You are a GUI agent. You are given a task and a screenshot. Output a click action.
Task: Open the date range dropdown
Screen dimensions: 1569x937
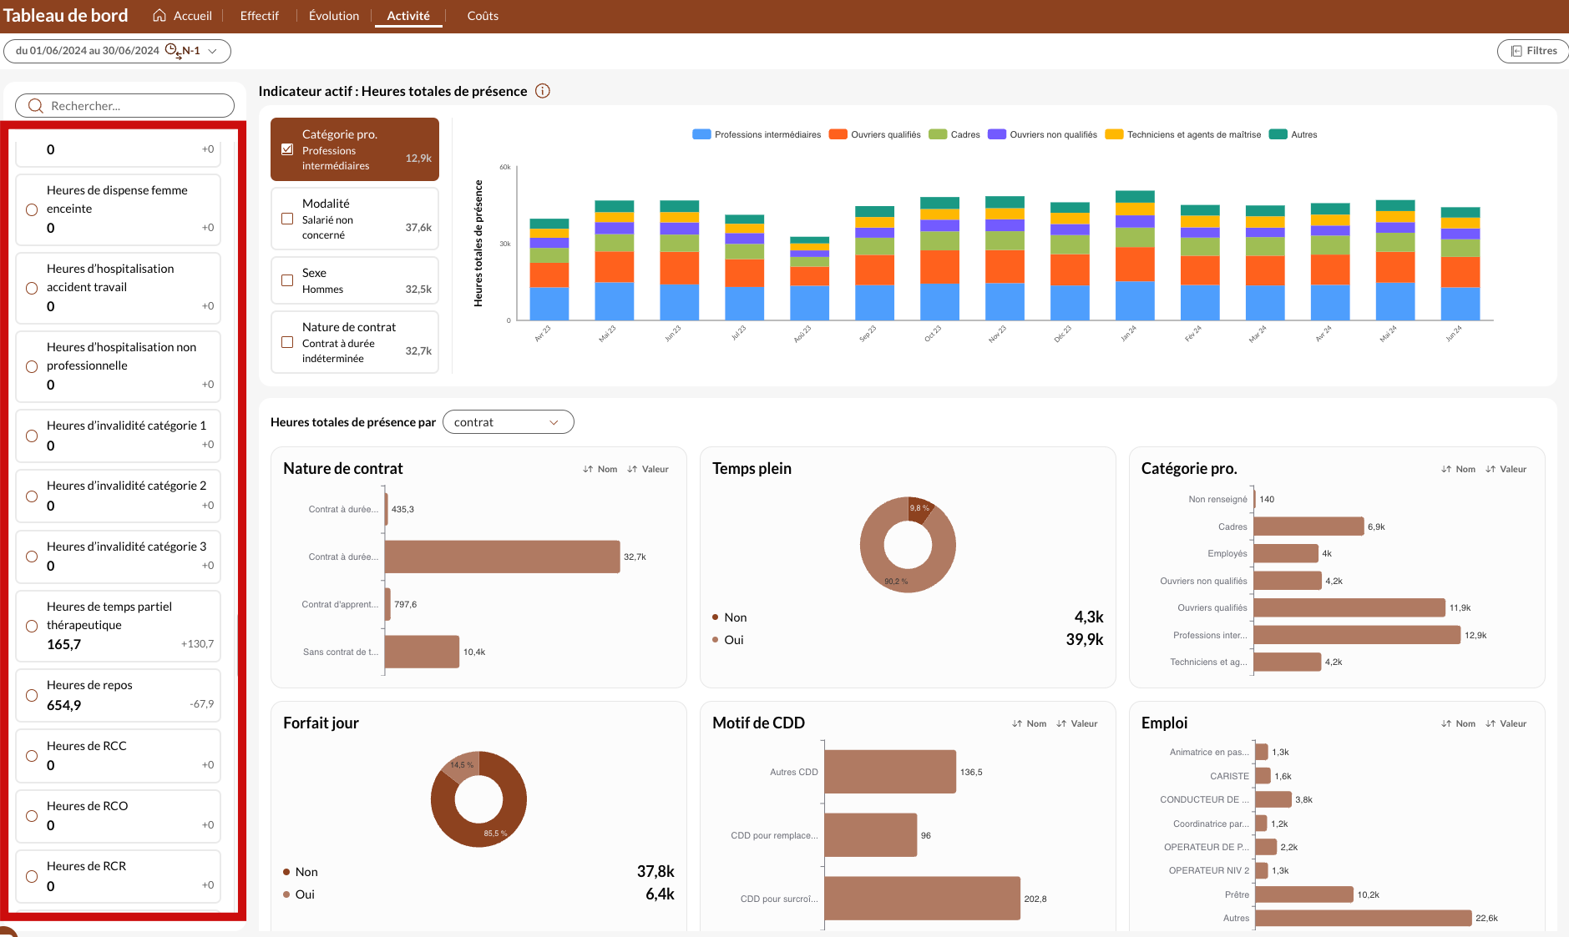[x=117, y=51]
